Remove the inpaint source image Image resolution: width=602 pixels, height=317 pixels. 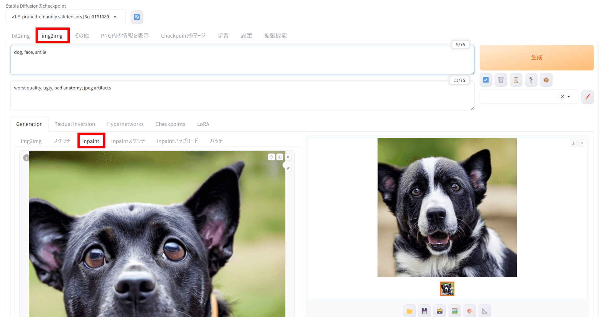[x=288, y=157]
